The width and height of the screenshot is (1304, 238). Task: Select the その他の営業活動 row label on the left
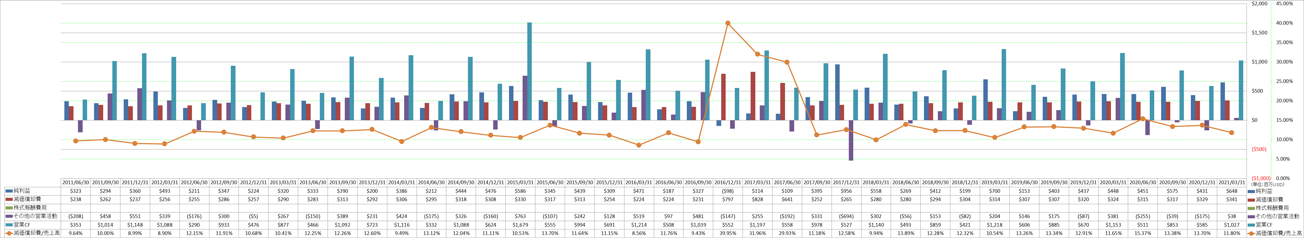pyautogui.click(x=35, y=216)
